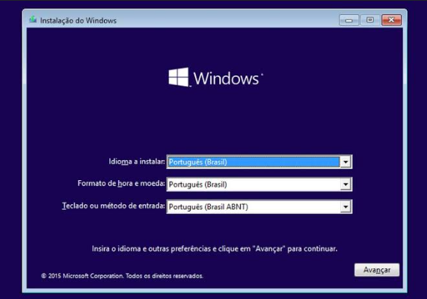Click the Windows logo emblem
Image resolution: width=427 pixels, height=299 pixels.
pos(179,77)
